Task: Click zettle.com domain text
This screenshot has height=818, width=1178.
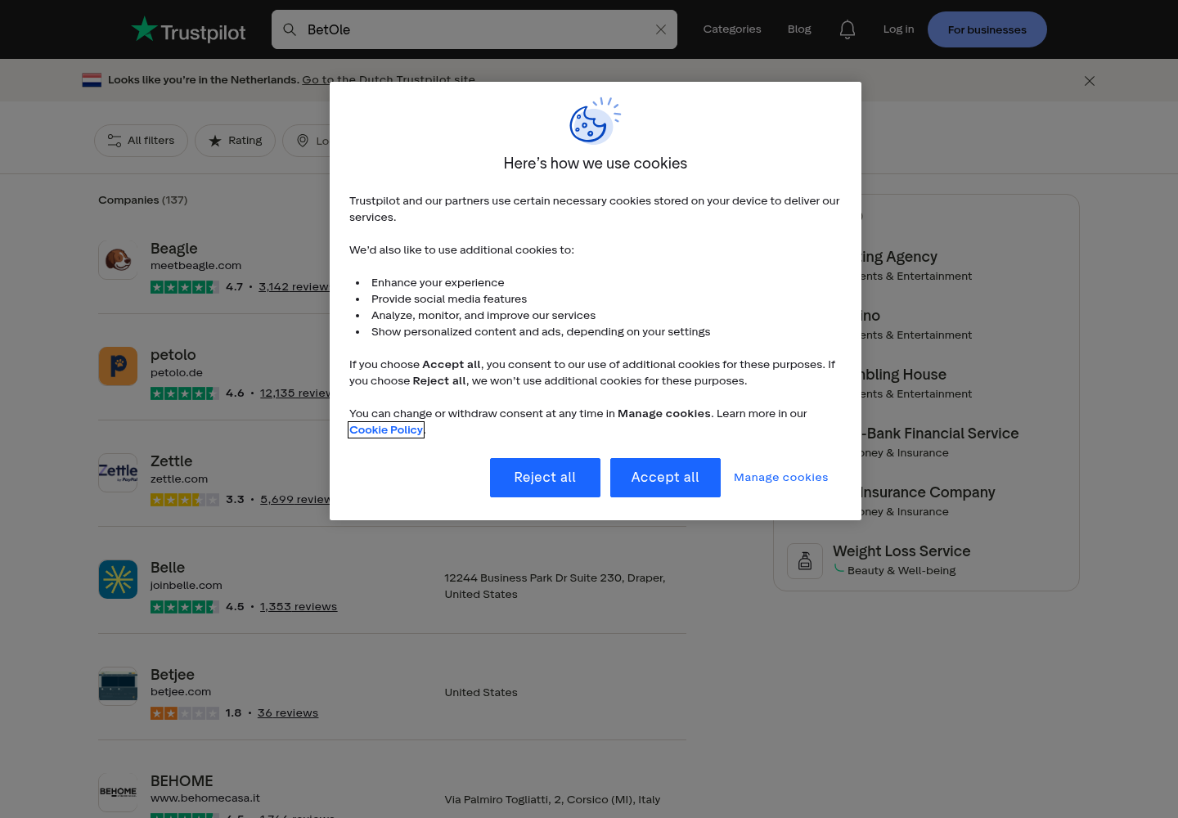Action: click(179, 479)
